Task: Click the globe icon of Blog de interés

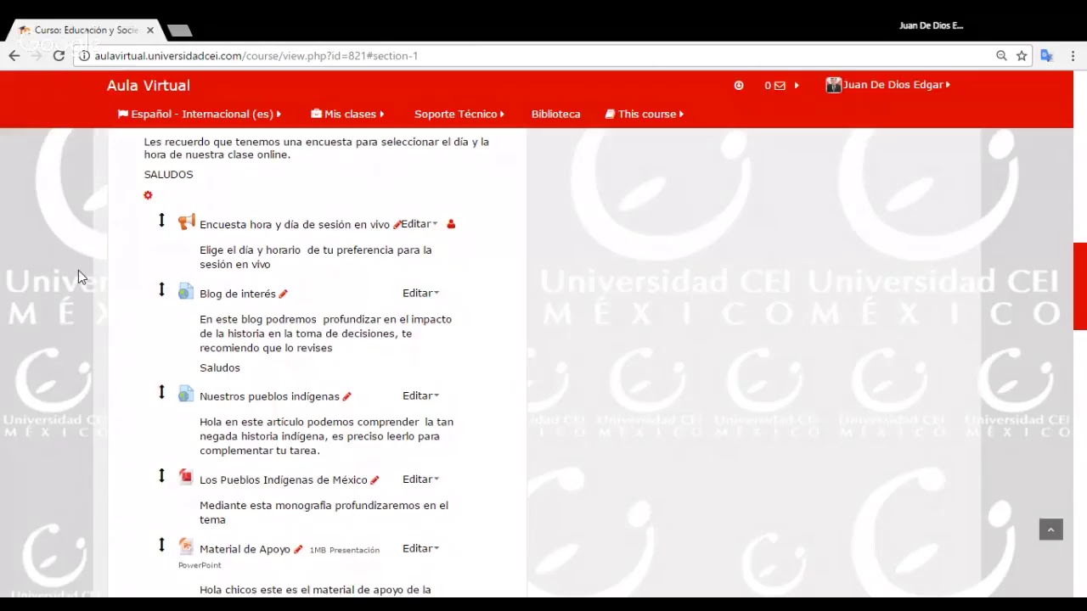Action: [x=186, y=292]
